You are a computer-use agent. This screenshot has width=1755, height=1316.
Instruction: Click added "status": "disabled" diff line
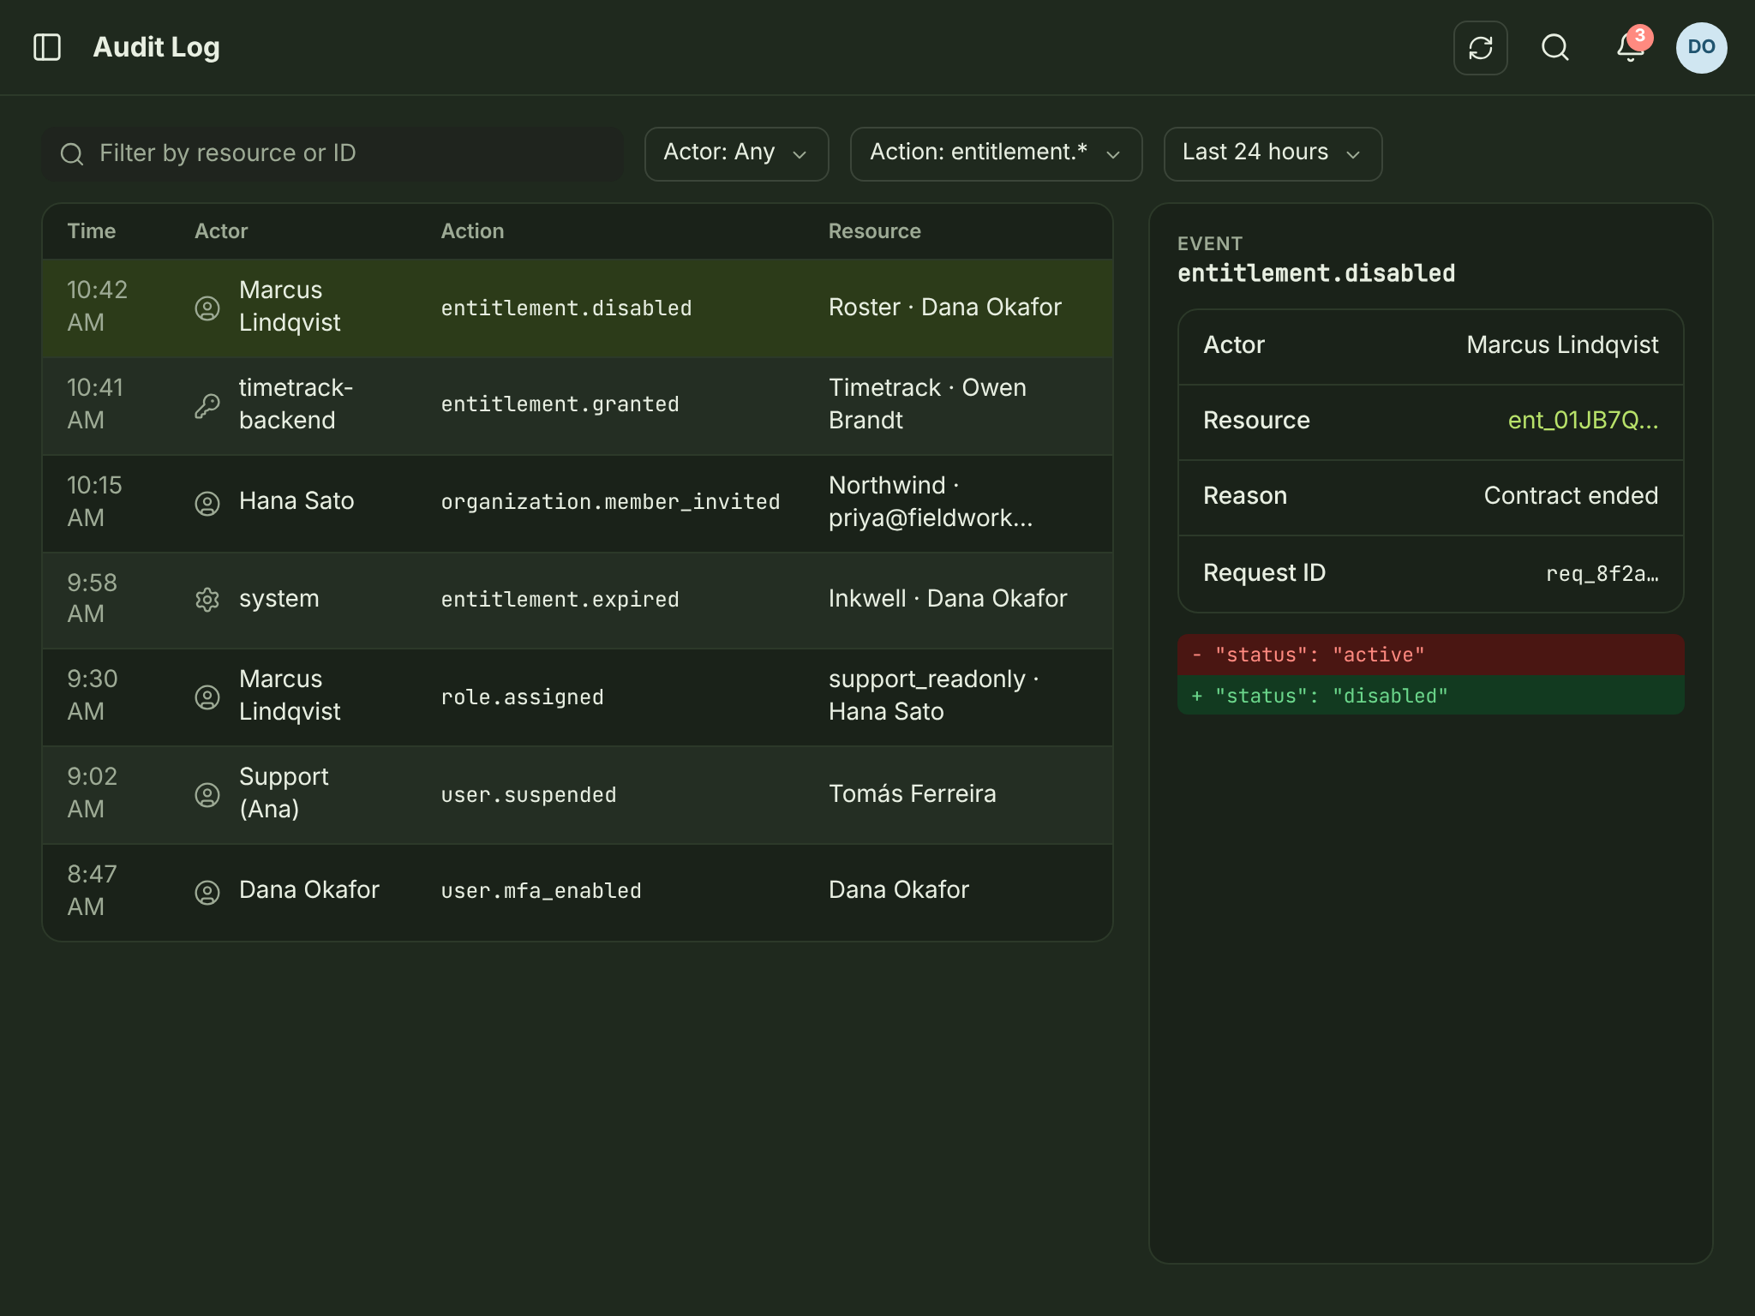click(1430, 696)
